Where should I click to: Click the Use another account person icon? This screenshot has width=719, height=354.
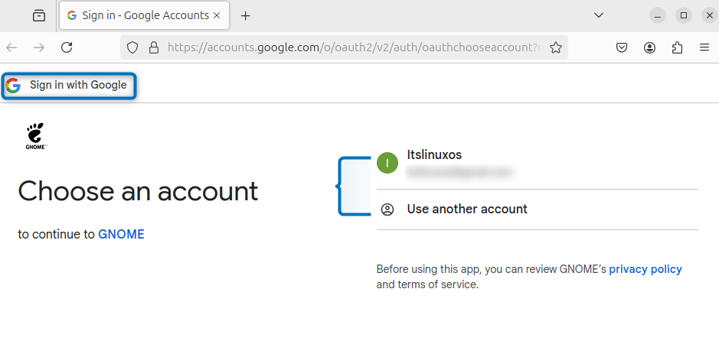coord(387,209)
